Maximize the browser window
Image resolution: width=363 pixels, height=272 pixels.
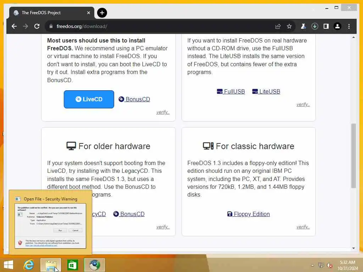[336, 8]
